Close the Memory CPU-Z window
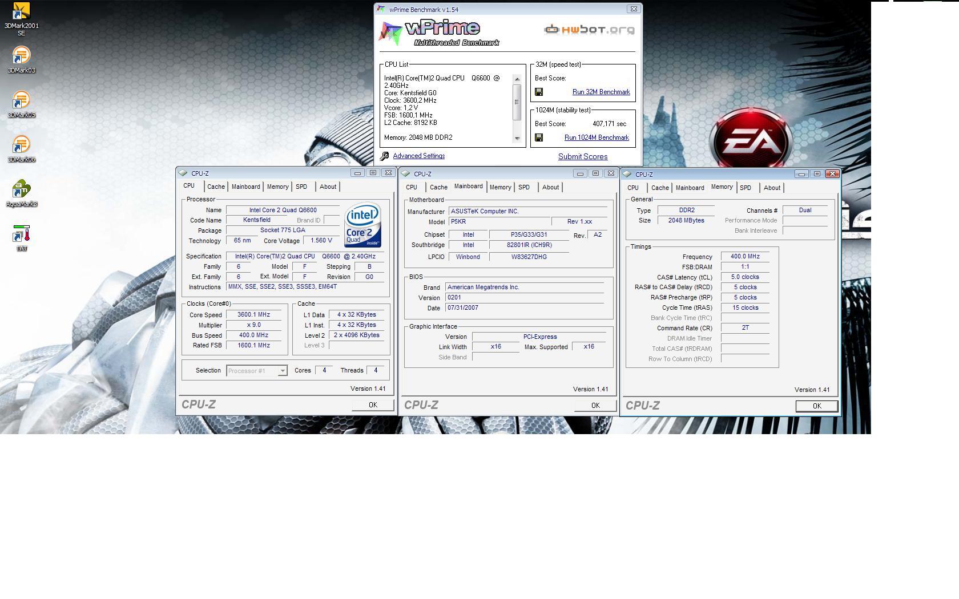Screen dimensions: 959x599 [x=832, y=174]
